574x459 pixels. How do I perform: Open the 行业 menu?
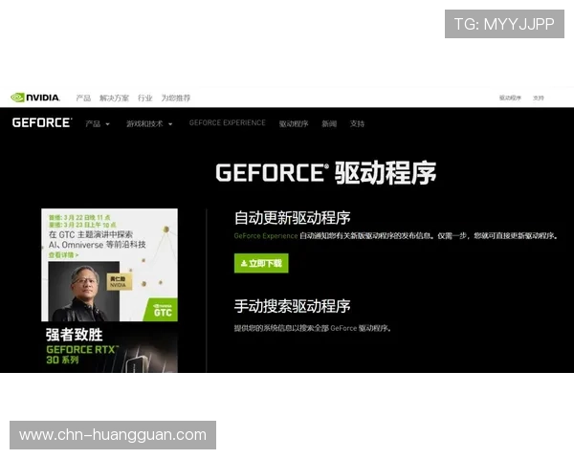(x=145, y=98)
